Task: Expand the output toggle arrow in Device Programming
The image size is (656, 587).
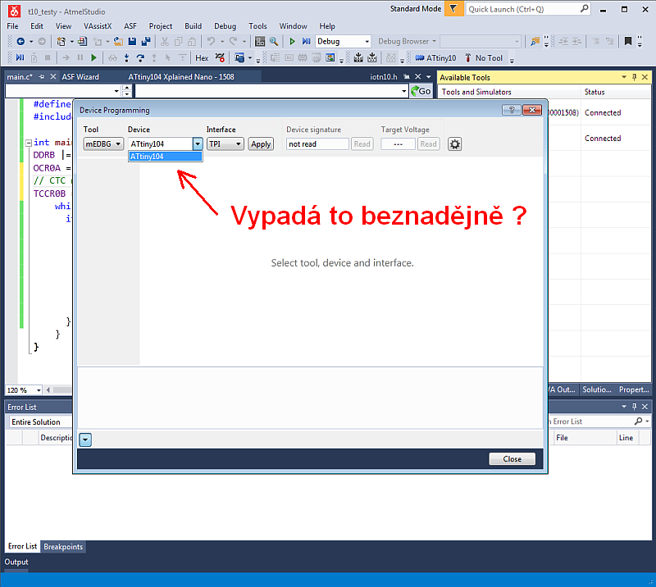Action: point(85,439)
